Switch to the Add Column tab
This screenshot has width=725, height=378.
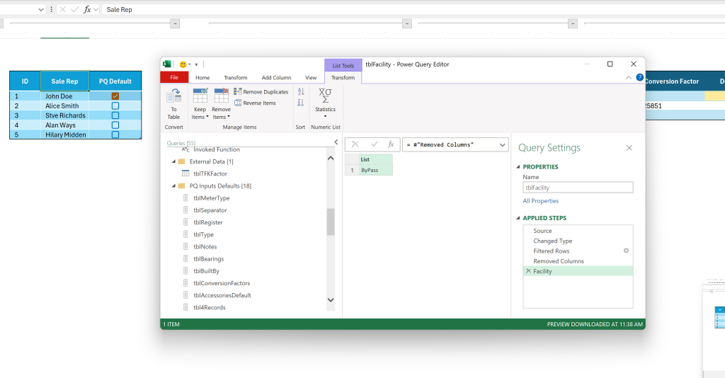click(x=276, y=78)
